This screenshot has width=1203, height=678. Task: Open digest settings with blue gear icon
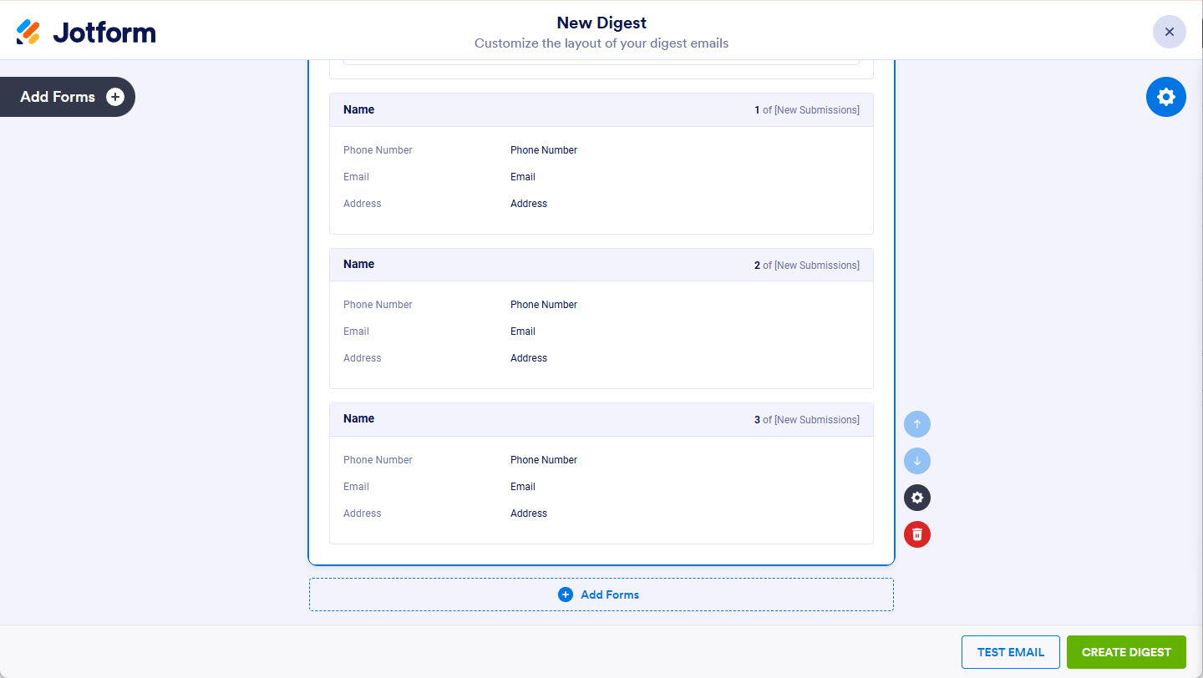click(1165, 97)
